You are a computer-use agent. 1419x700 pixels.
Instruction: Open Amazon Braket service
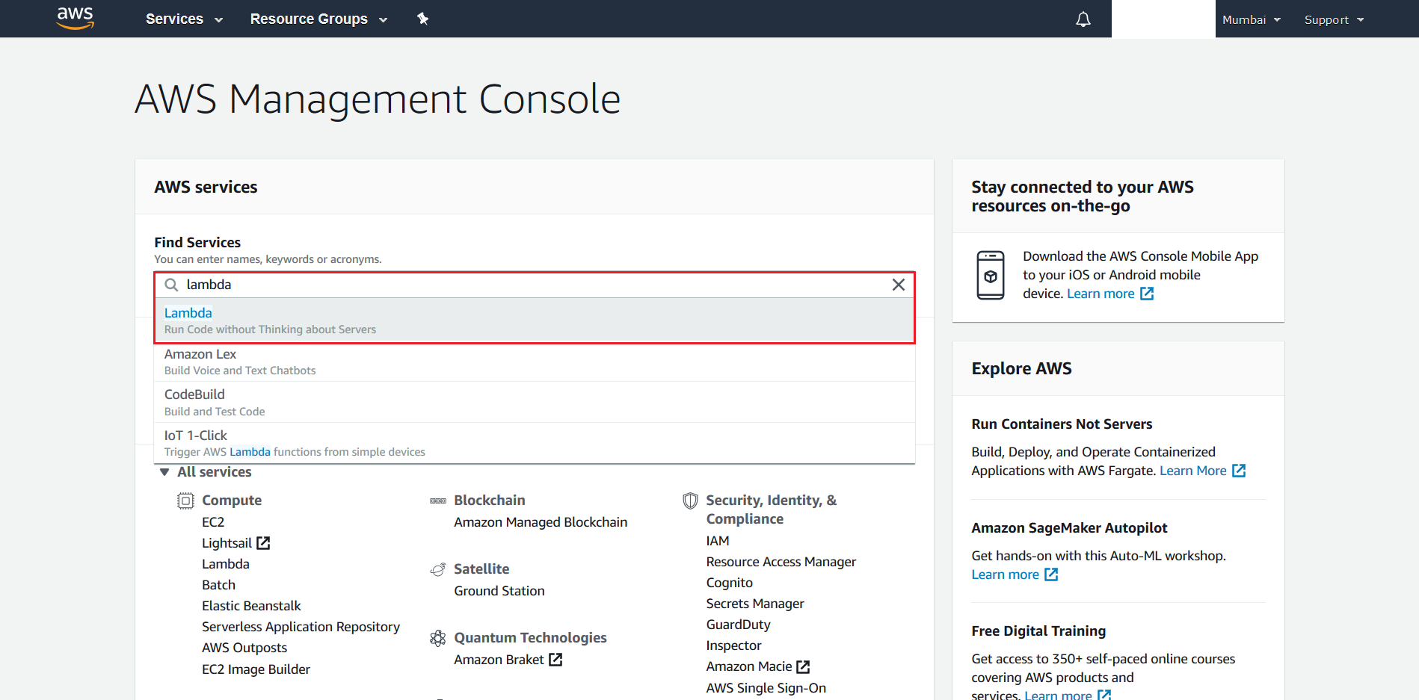[x=499, y=660]
